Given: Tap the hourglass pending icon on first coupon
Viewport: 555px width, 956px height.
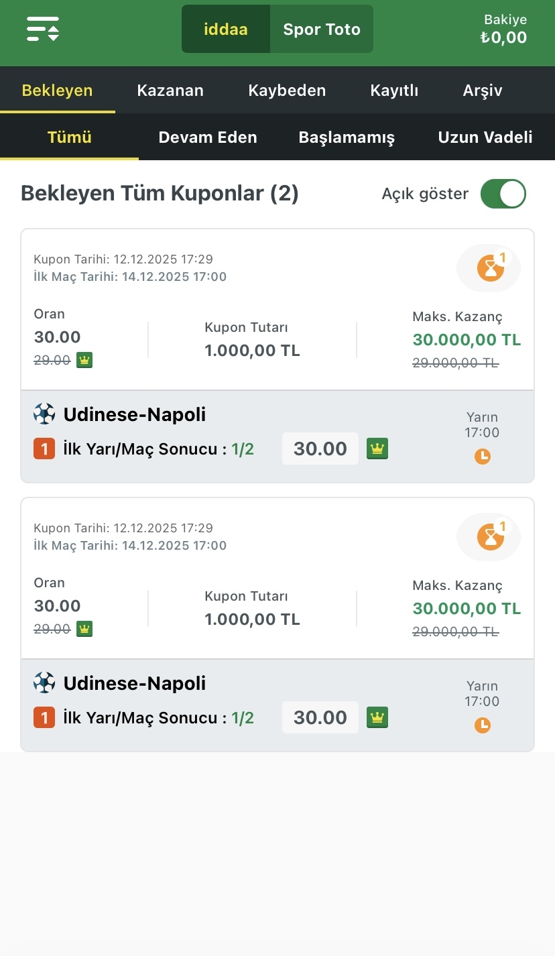Looking at the screenshot, I should point(489,268).
